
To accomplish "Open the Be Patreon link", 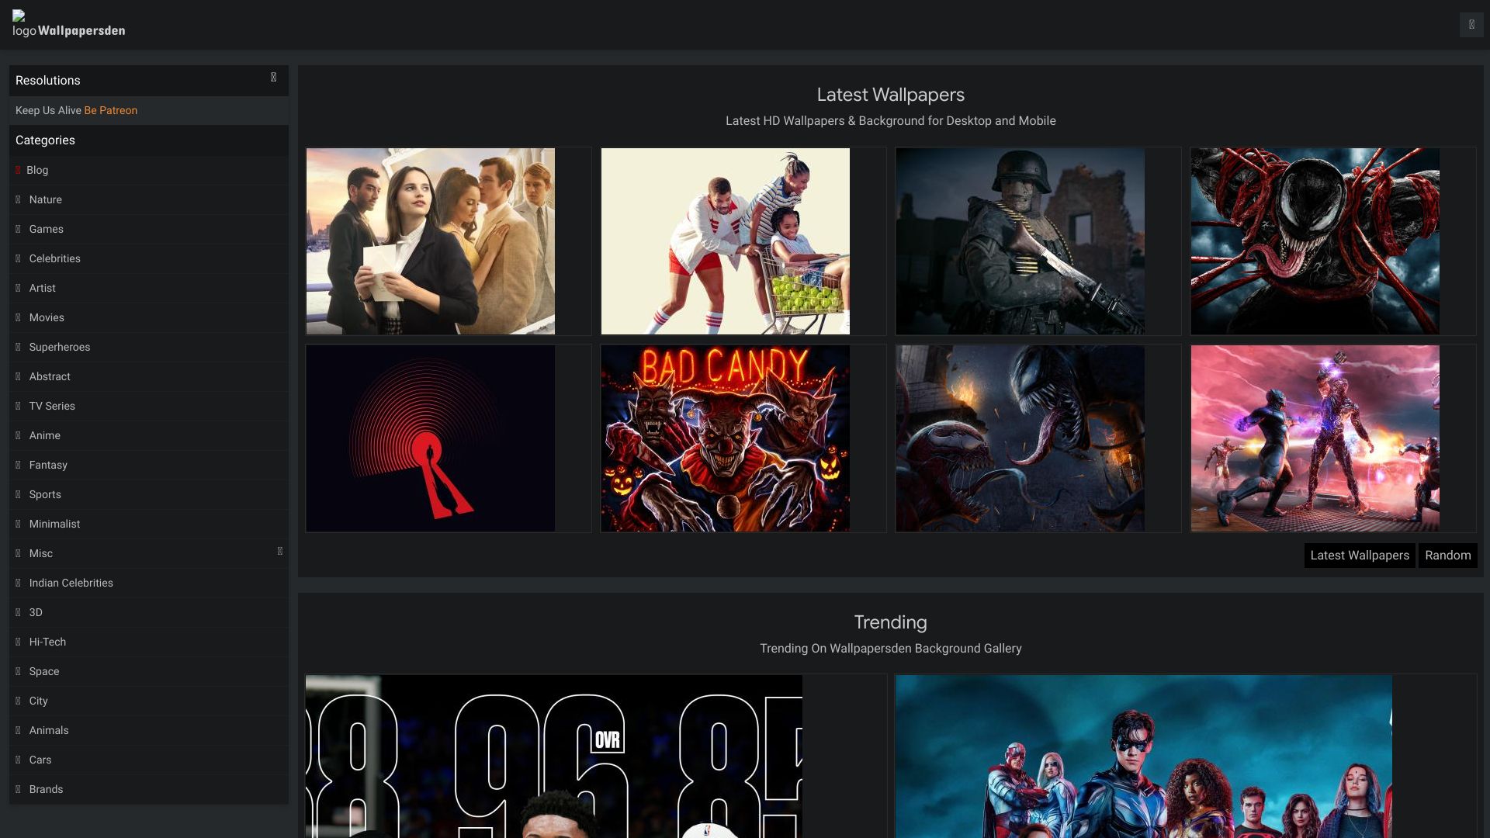I will pyautogui.click(x=110, y=110).
